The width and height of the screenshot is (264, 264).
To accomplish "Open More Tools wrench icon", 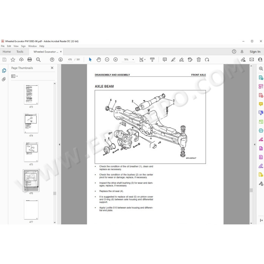I will point(261,184).
